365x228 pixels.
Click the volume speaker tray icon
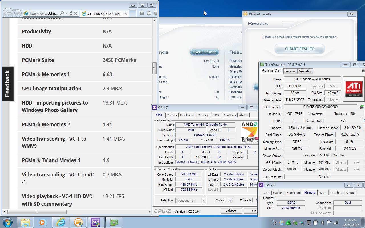[x=322, y=223]
